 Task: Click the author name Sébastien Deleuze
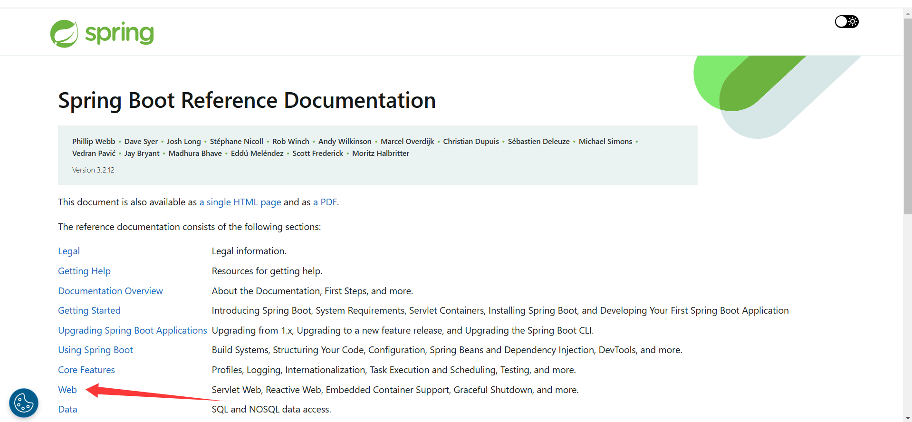(539, 141)
